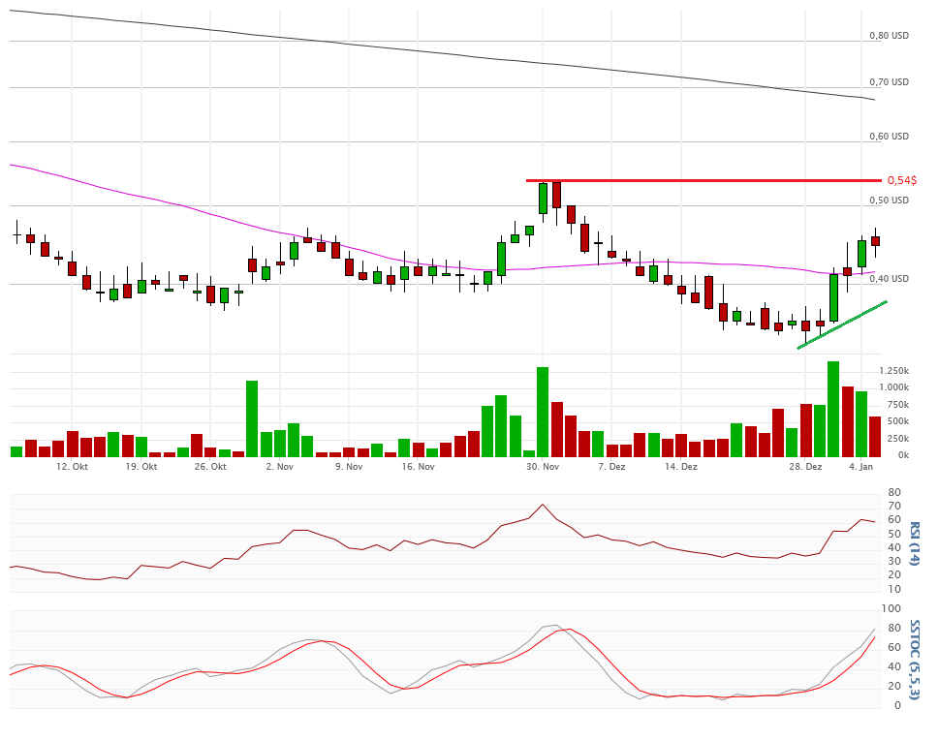Viewport: 938px width, 741px height.
Task: Click the 0,60 USD price axis label
Action: [889, 137]
